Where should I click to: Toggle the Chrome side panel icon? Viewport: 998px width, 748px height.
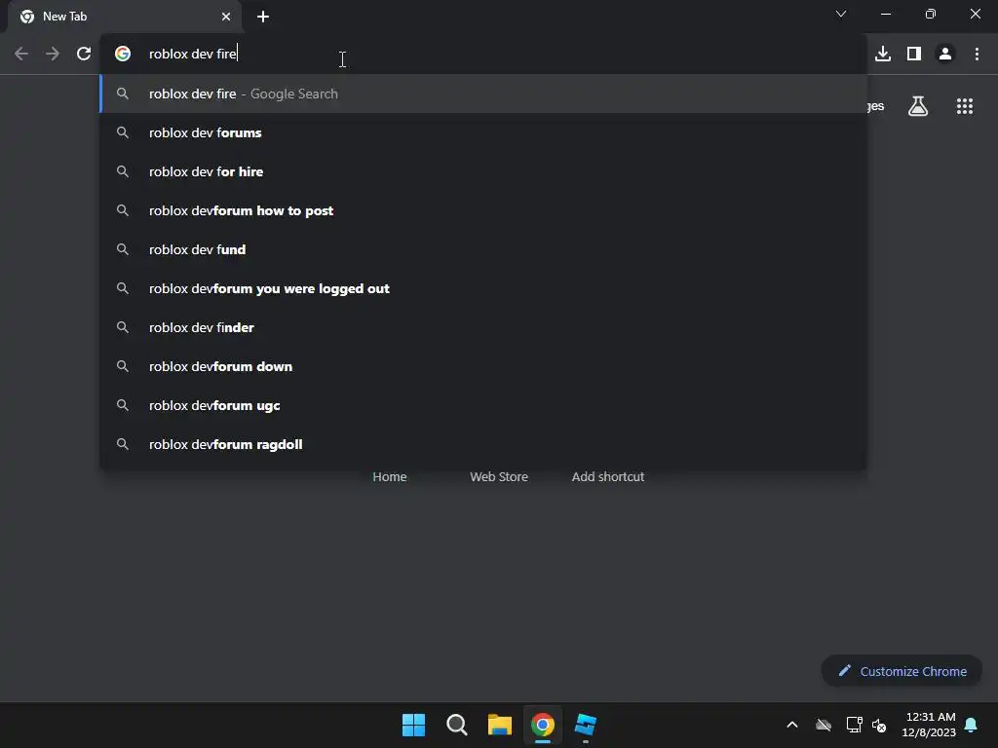pyautogui.click(x=914, y=55)
